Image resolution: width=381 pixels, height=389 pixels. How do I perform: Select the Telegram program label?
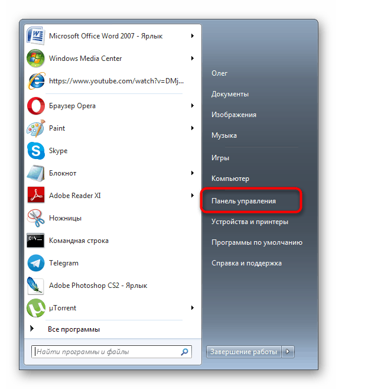click(64, 263)
